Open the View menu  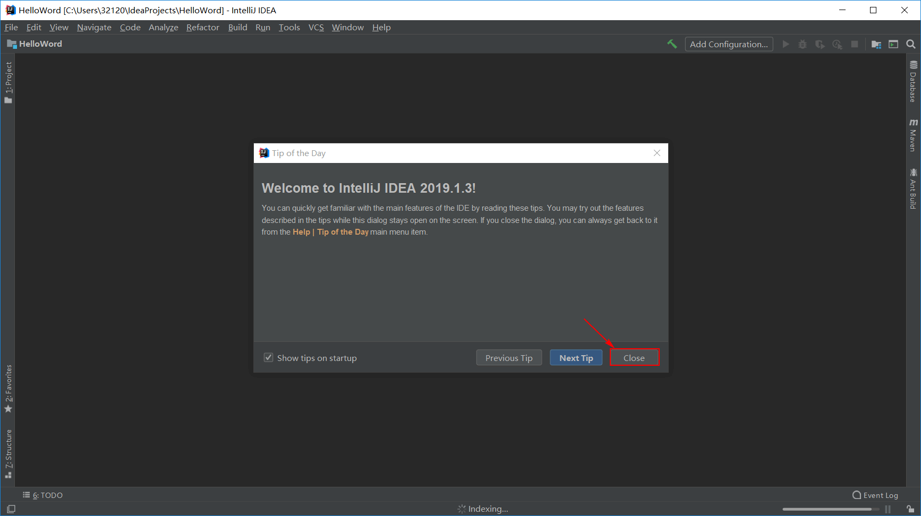pyautogui.click(x=59, y=28)
